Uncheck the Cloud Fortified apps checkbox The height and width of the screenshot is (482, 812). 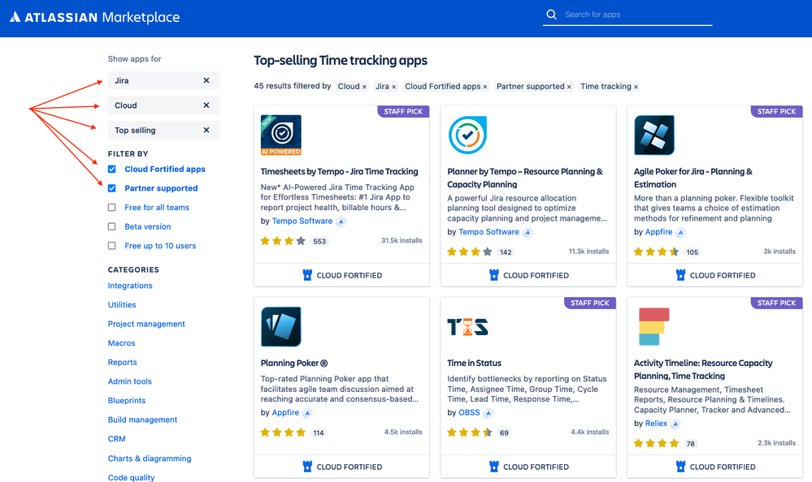(x=112, y=169)
